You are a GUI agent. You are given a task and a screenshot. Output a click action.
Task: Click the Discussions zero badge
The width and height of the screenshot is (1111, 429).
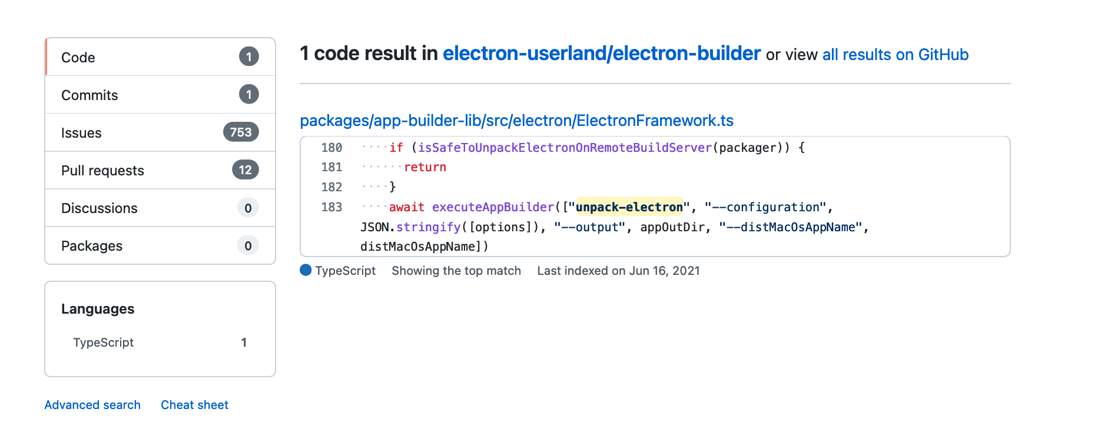[248, 208]
